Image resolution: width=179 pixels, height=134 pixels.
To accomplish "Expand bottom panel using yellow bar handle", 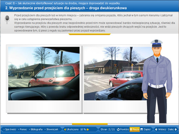I will click(x=90, y=124).
